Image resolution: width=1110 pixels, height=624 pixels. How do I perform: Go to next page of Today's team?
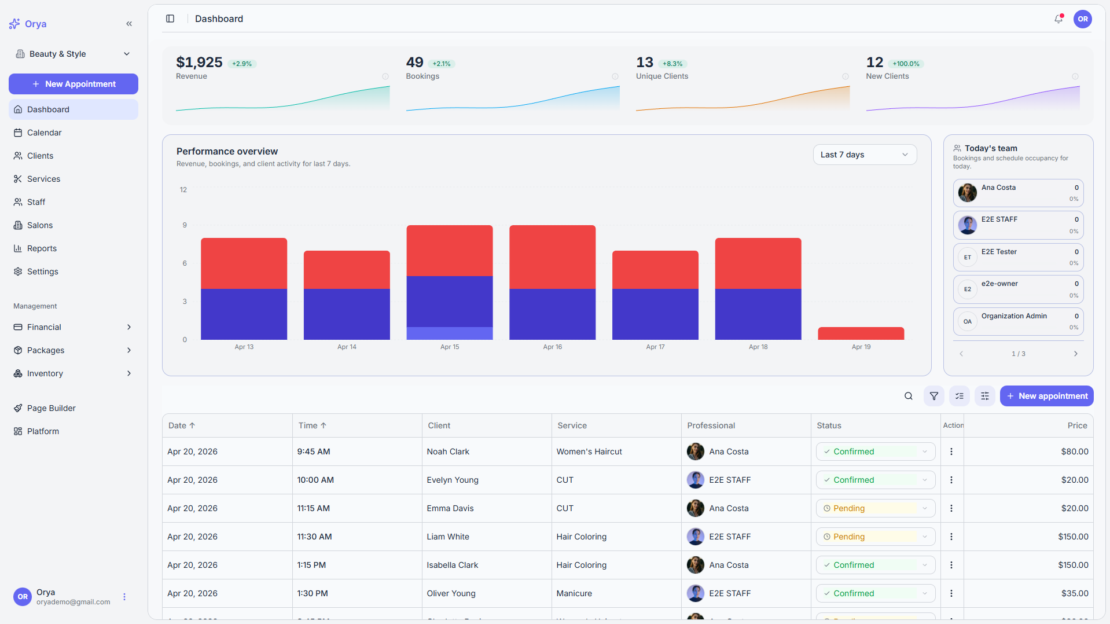1076,354
